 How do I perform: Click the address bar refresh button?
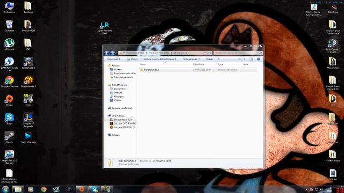pyautogui.click(x=210, y=53)
